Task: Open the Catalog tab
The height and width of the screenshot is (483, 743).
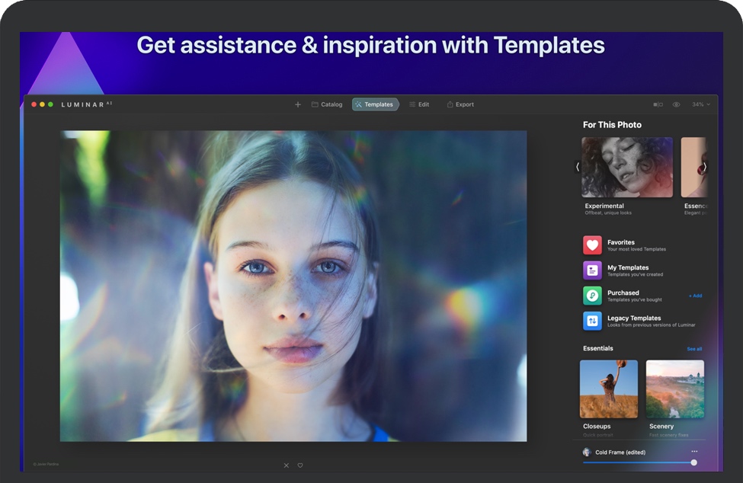Action: pos(327,104)
